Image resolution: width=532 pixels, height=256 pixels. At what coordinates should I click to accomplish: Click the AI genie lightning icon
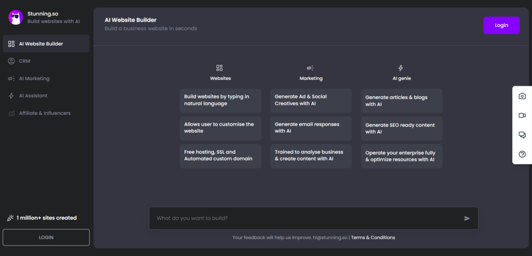401,68
